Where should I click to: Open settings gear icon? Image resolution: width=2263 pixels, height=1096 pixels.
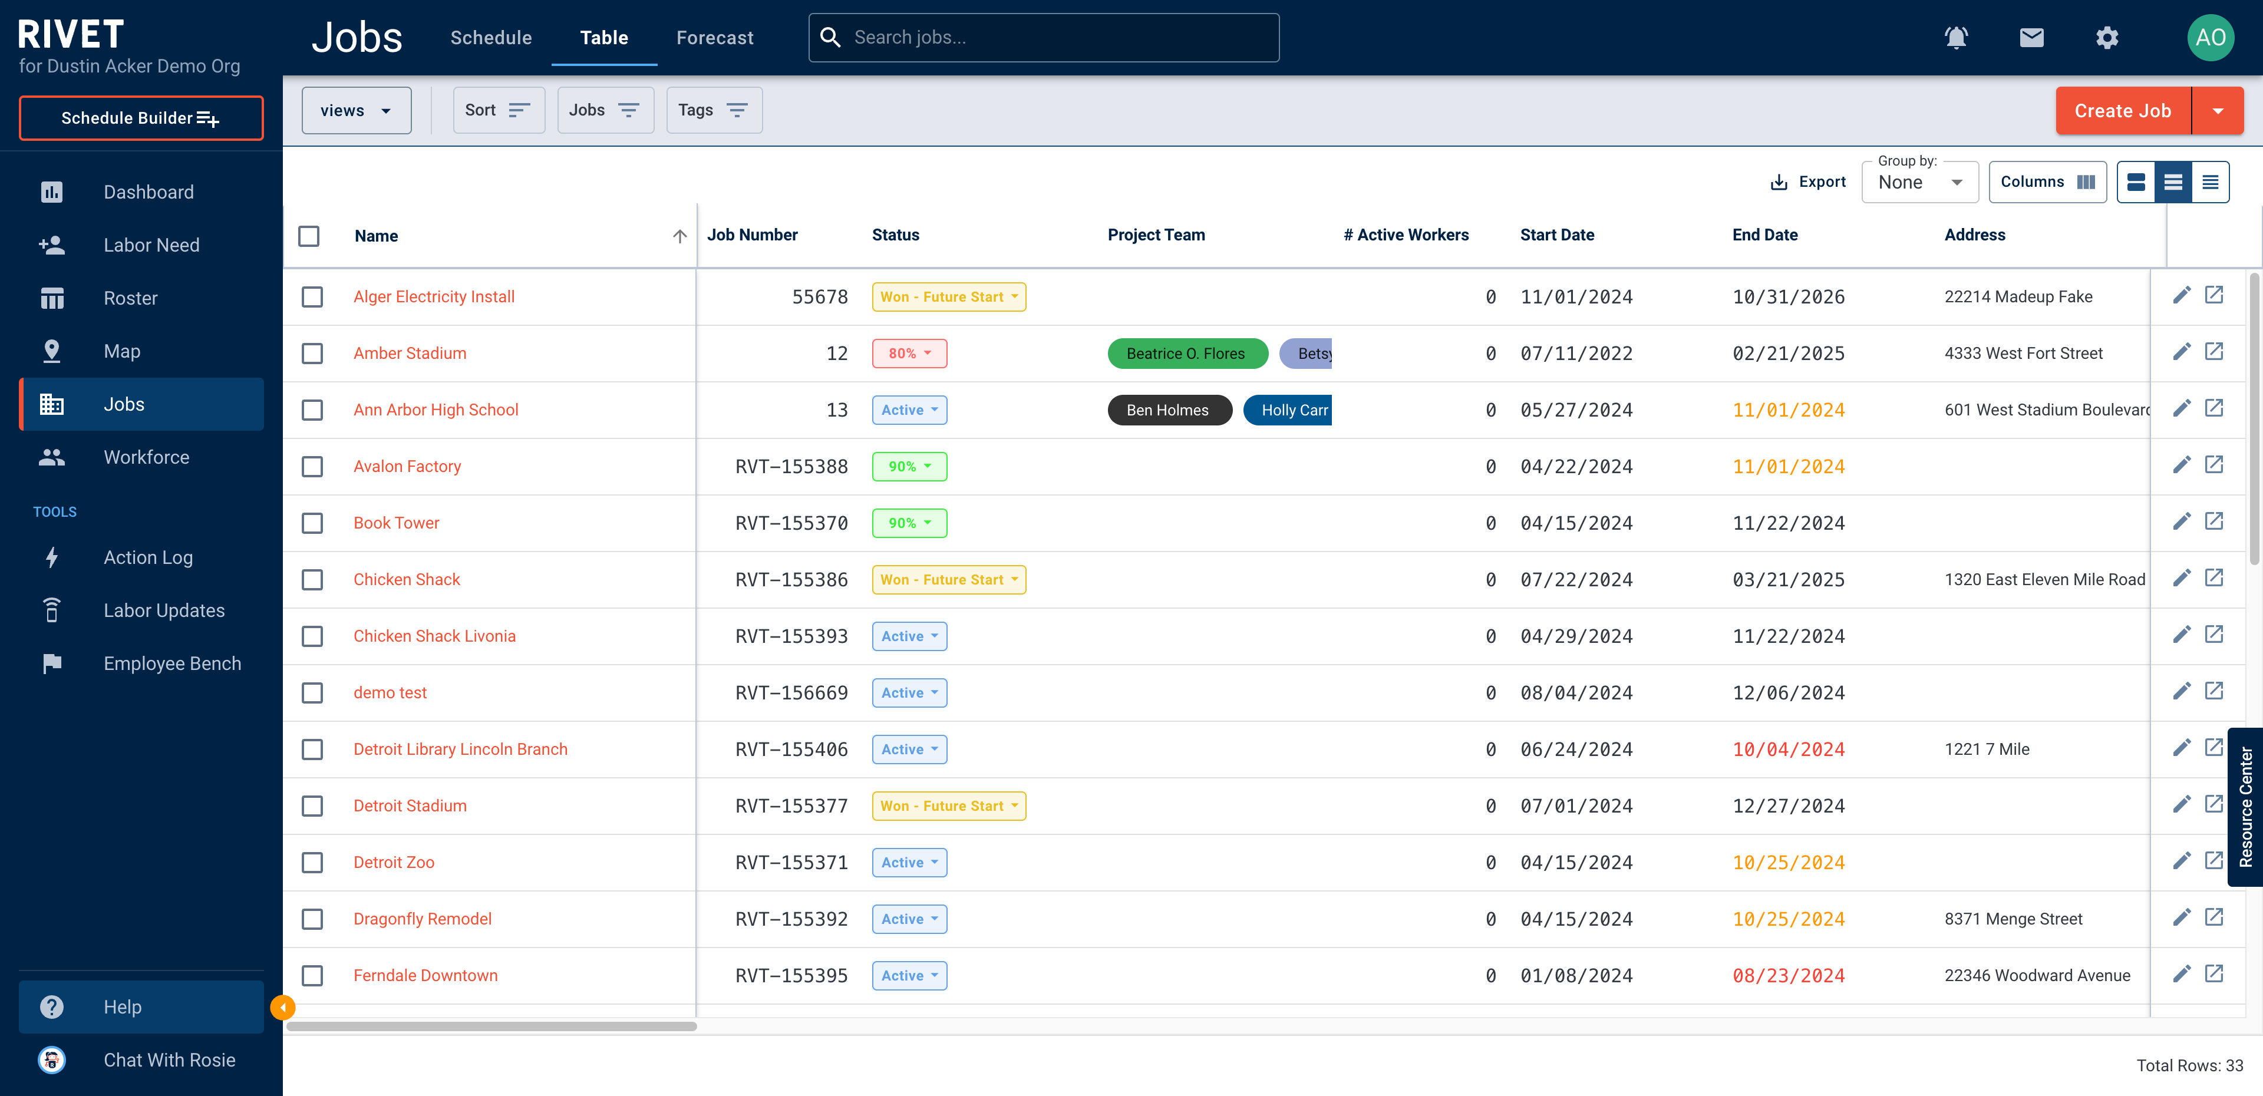click(x=2107, y=38)
